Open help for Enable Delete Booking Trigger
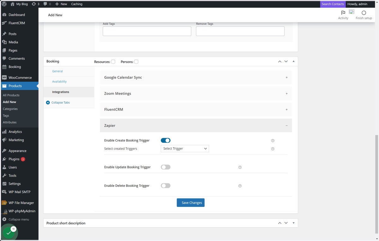Image resolution: width=379 pixels, height=241 pixels. pyautogui.click(x=240, y=186)
